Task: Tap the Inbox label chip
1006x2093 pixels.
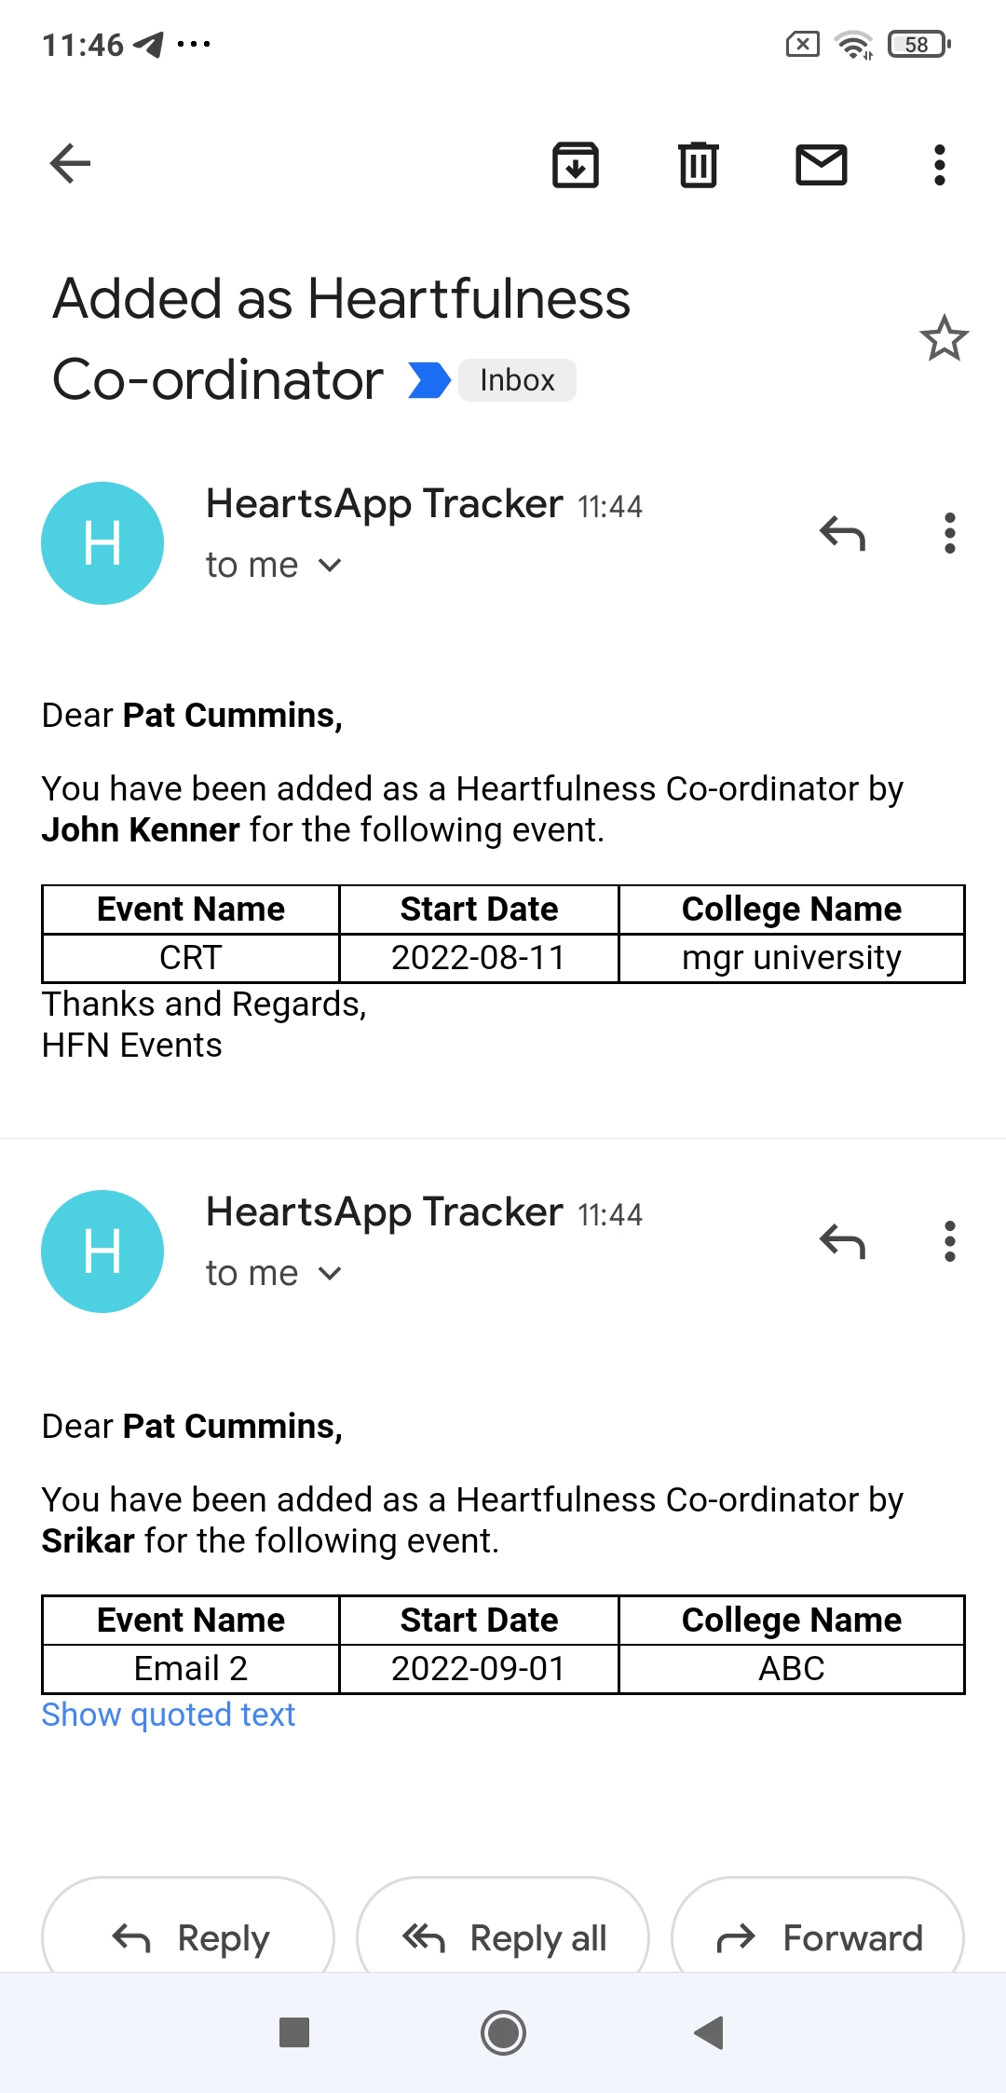Action: pyautogui.click(x=517, y=380)
